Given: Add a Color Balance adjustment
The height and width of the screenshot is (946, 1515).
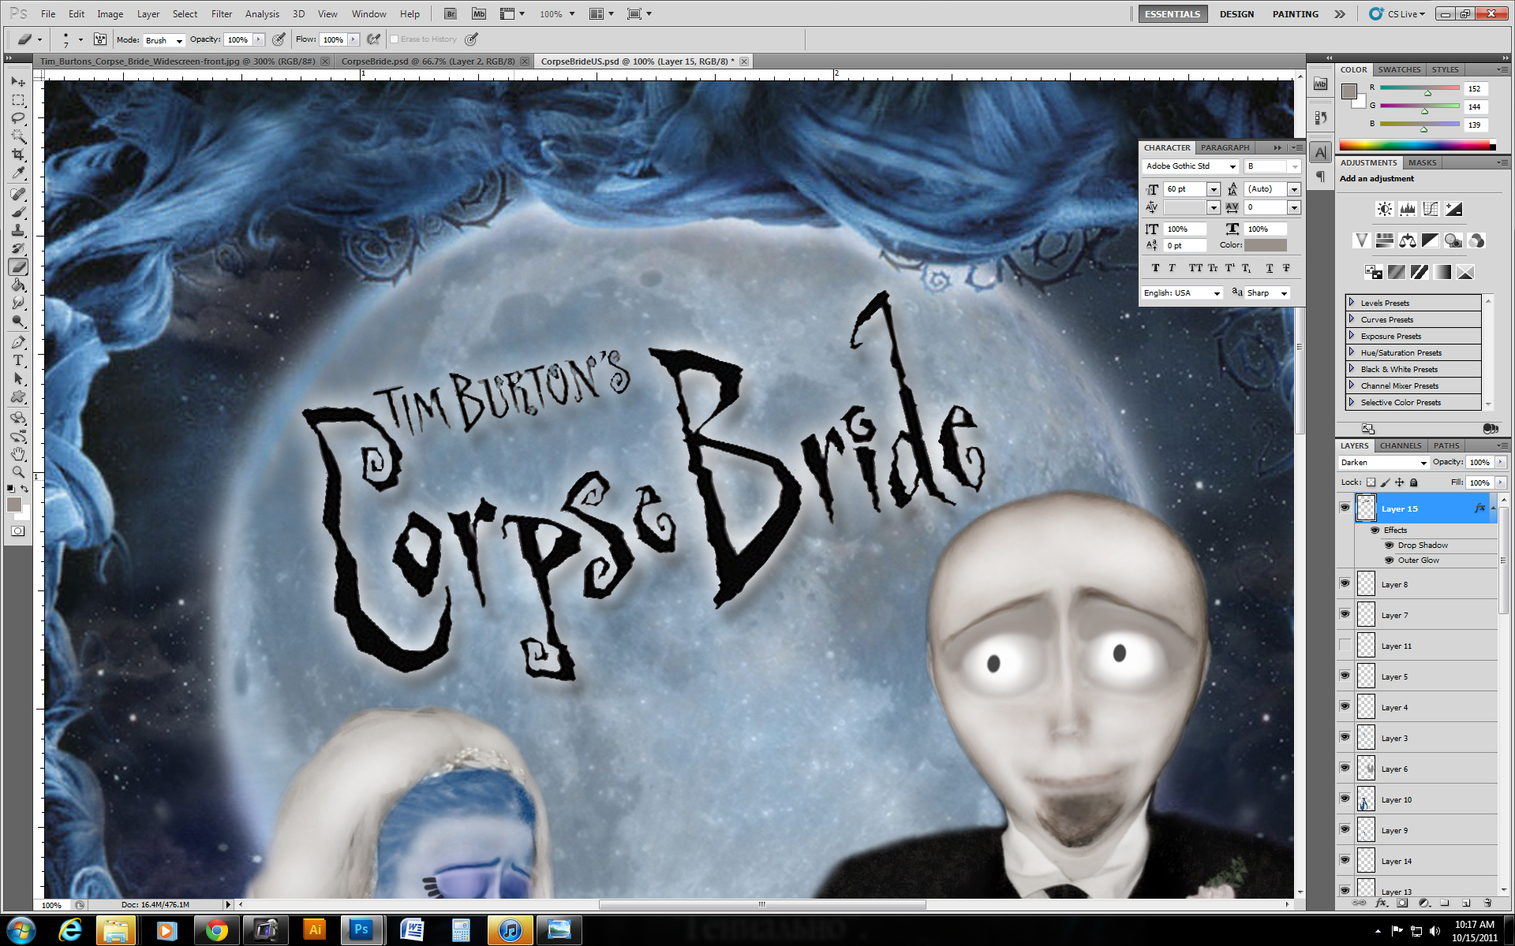Looking at the screenshot, I should (1407, 240).
